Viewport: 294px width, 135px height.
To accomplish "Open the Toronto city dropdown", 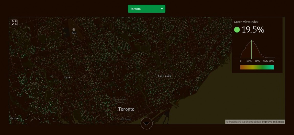I will click(x=146, y=9).
